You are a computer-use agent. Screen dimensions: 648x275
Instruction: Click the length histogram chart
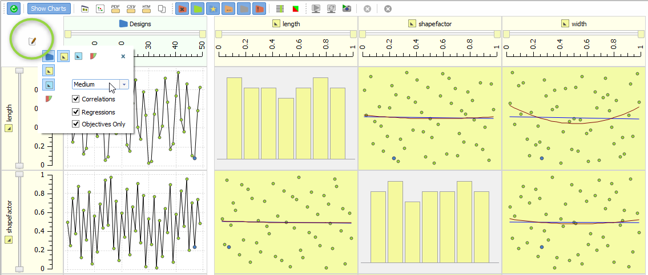(286, 118)
